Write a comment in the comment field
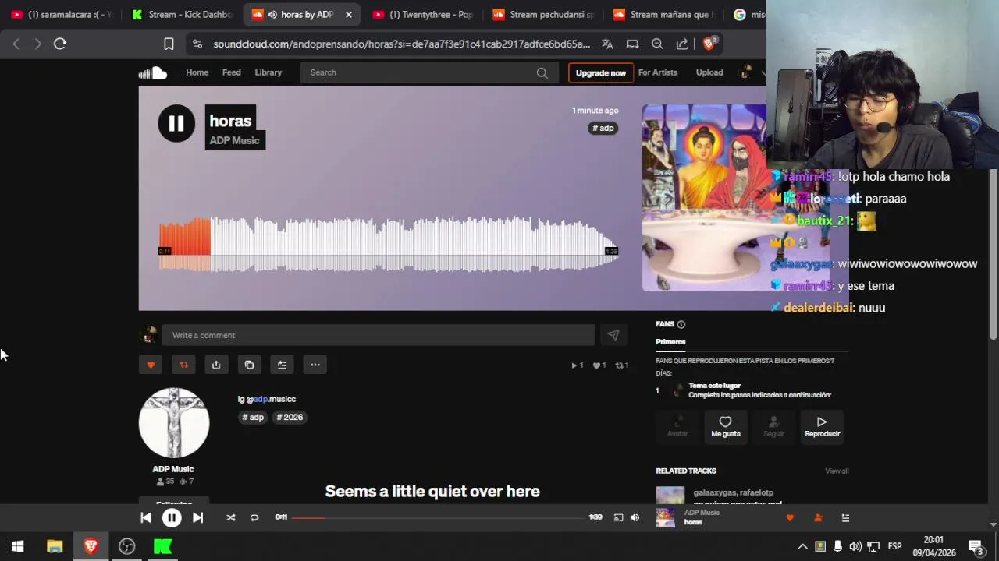 [379, 335]
